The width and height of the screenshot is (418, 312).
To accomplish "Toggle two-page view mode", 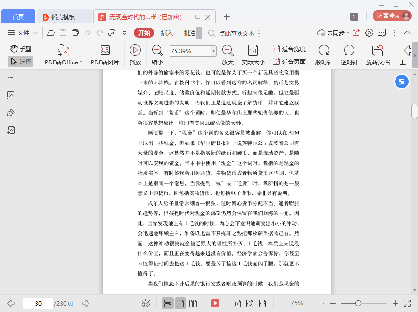I will click(193, 303).
